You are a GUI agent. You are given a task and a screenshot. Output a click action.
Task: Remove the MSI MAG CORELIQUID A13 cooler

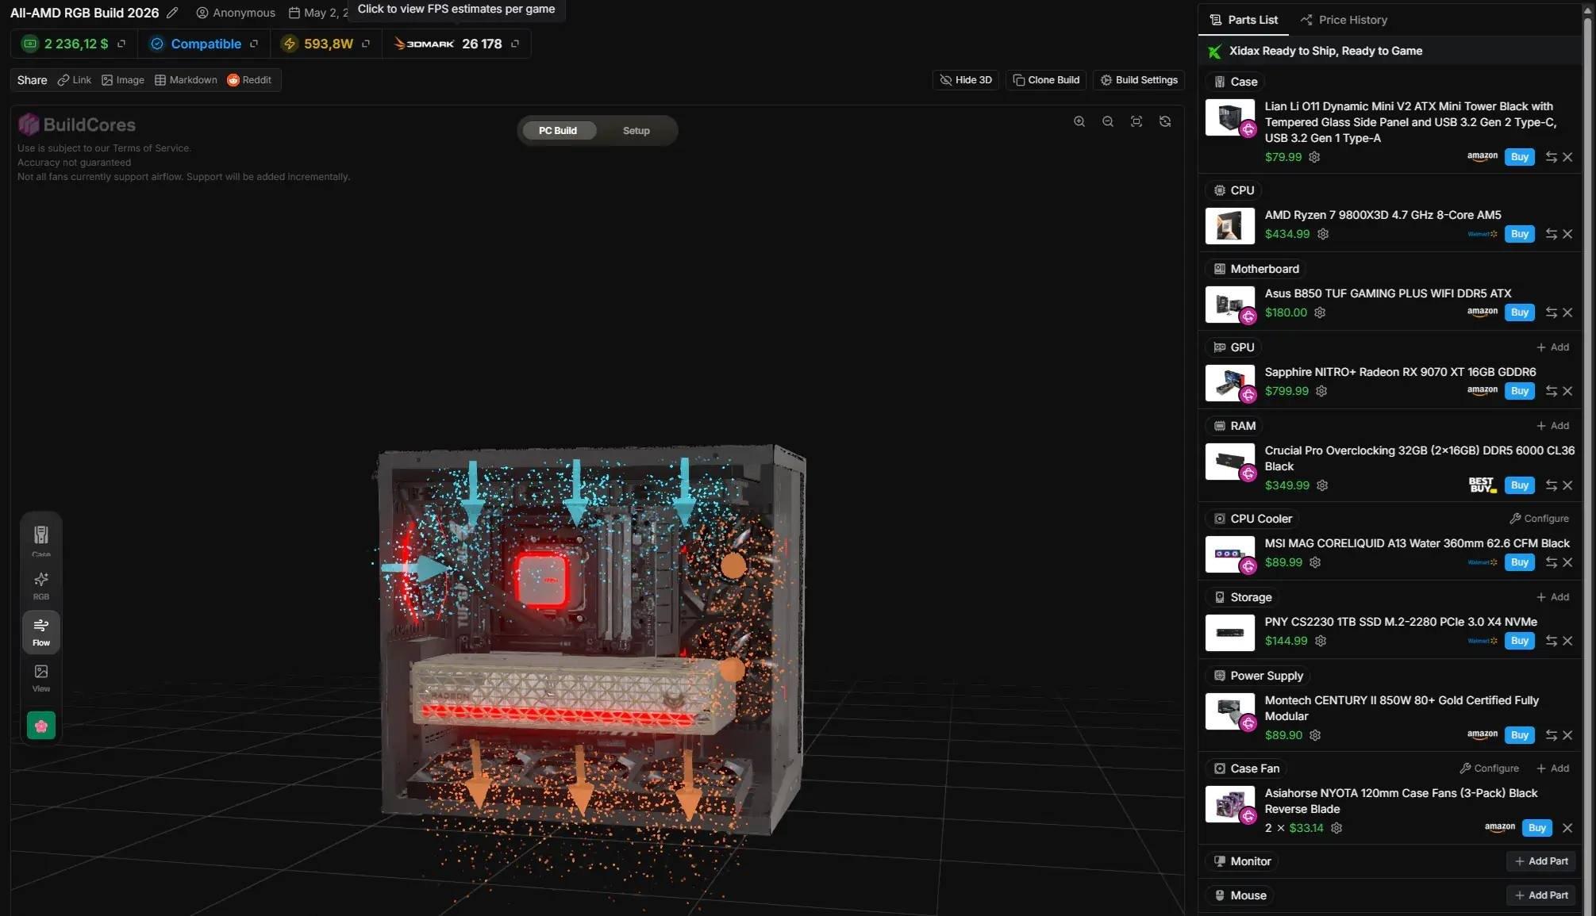tap(1567, 562)
